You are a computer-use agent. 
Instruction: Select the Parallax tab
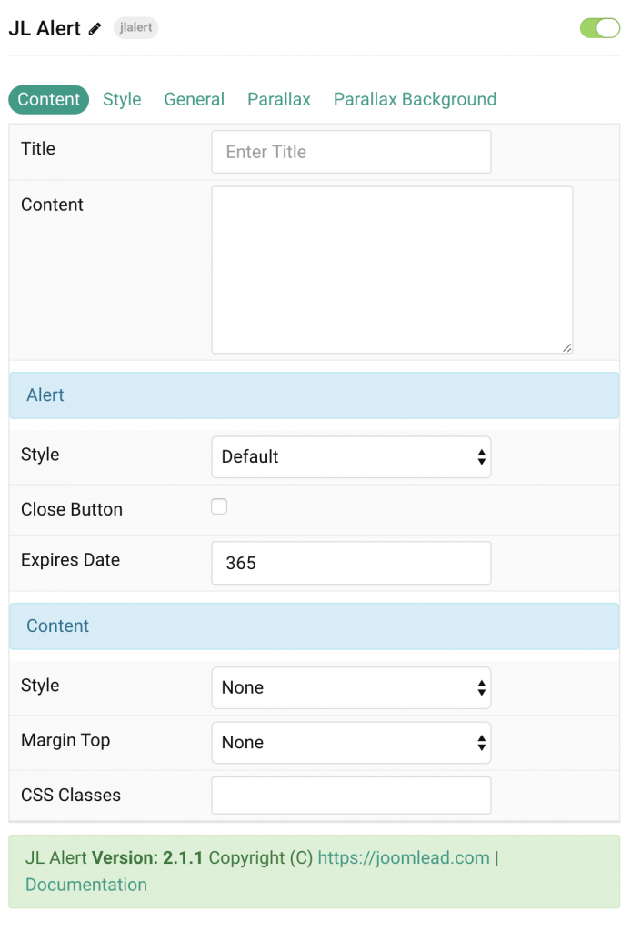pos(278,99)
